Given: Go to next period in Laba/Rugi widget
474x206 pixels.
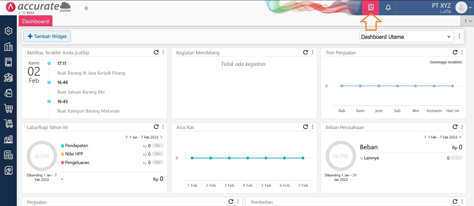Looking at the screenshot, I should [x=161, y=137].
